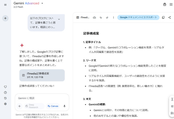The width and height of the screenshot is (174, 119).
Task: Copy the canvas document contents
Action: pos(163,17)
